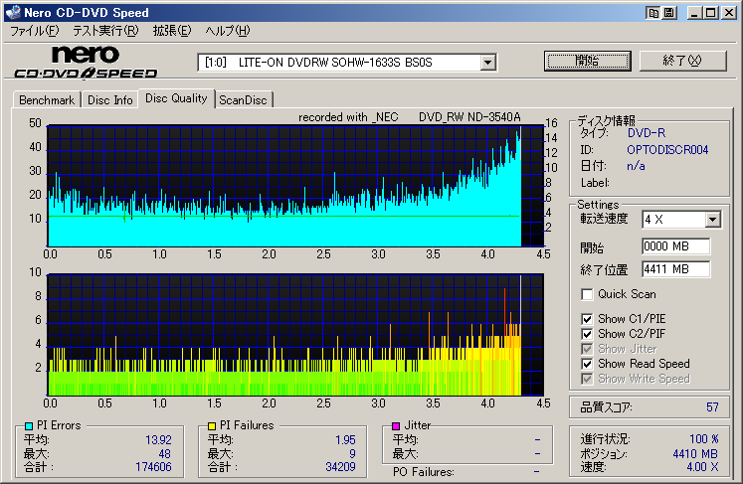
Task: Click the DVD-R disc type value
Action: tap(647, 133)
